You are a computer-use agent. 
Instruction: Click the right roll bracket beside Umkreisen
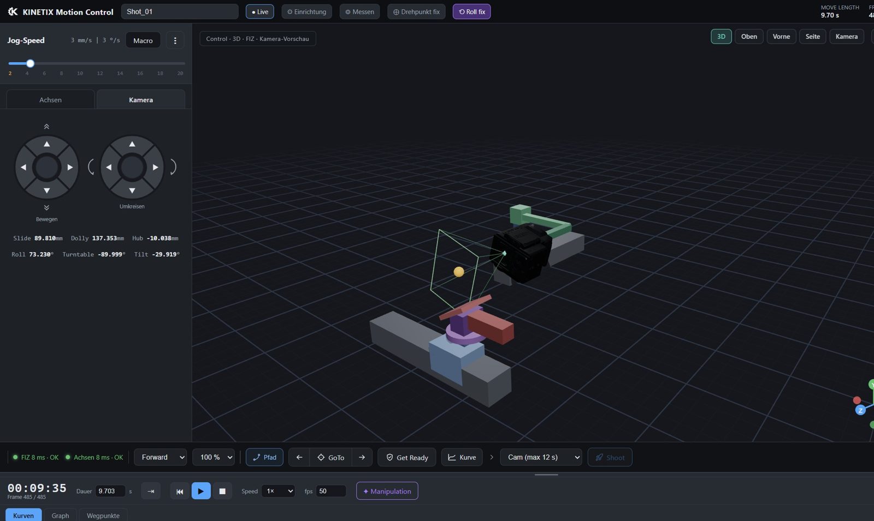tap(173, 167)
